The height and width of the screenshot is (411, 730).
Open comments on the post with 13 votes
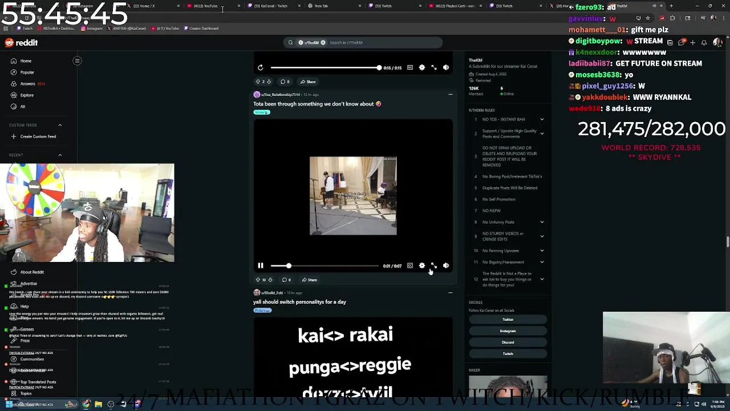click(x=286, y=280)
